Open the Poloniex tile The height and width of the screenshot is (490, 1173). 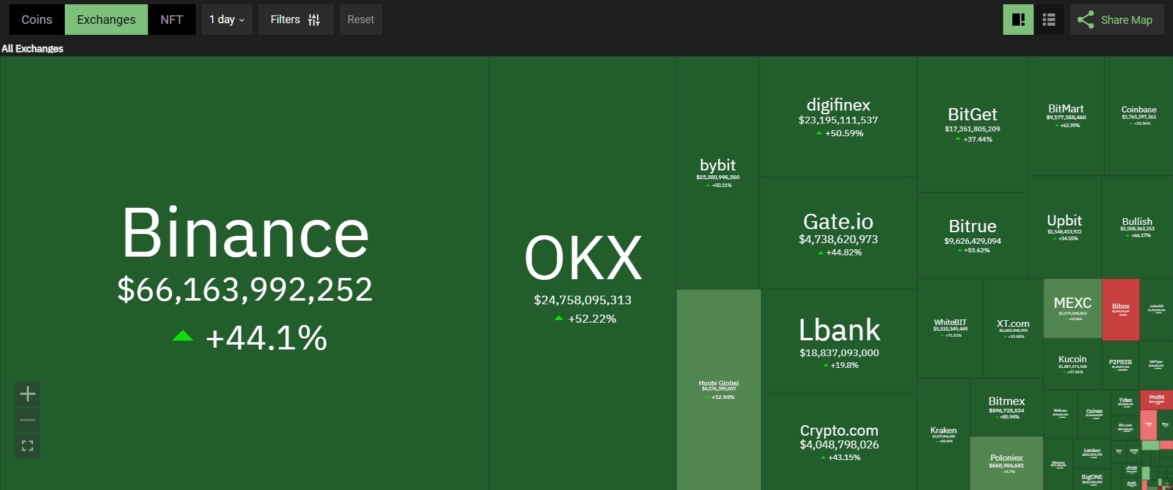1006,463
